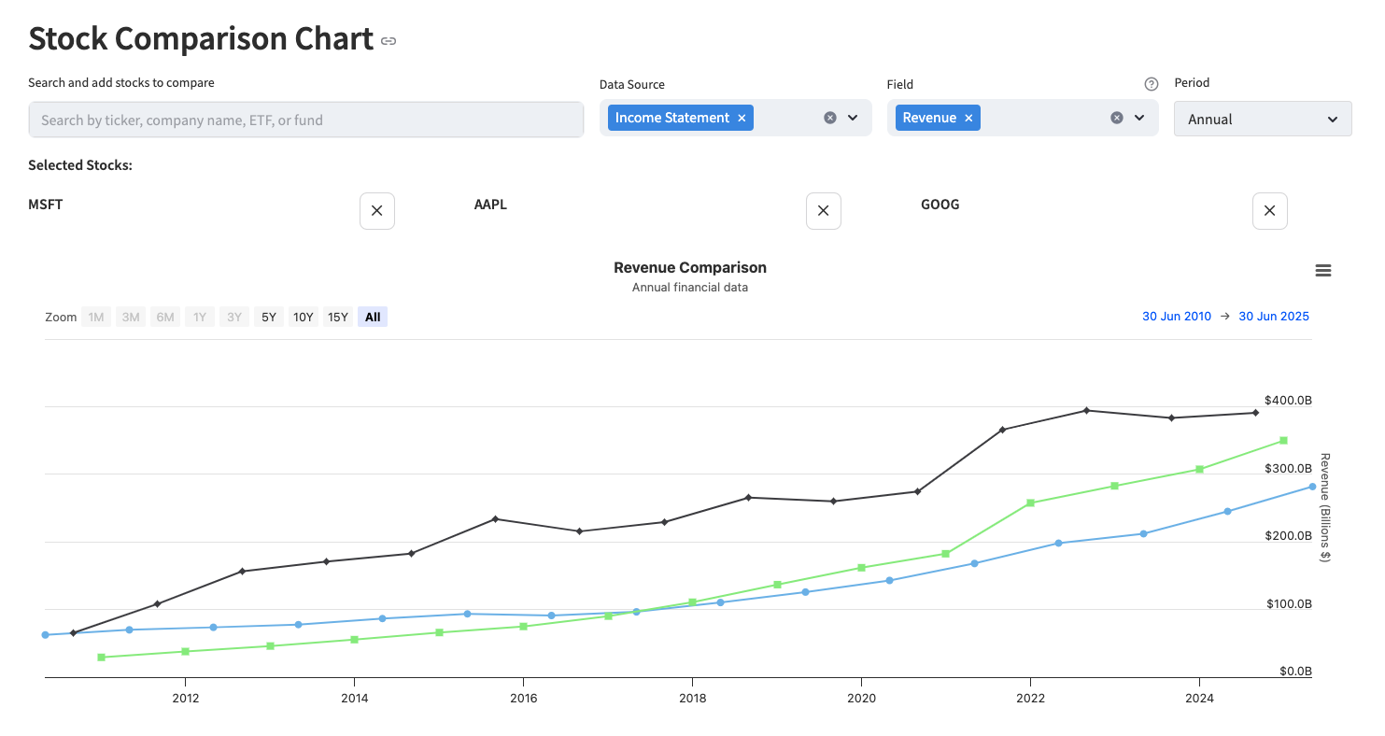
Task: Click the last green square point near $350B
Action: tap(1283, 440)
